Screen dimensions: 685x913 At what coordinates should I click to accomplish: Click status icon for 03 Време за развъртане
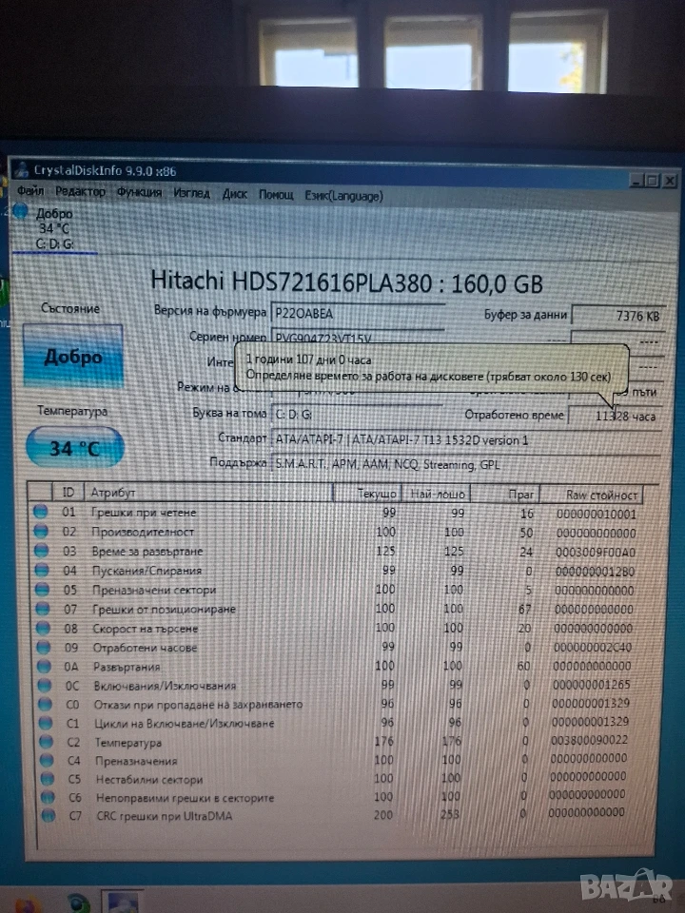[x=41, y=550]
